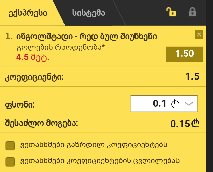Click the stake amount field showing 0.1
This screenshot has width=213, height=172.
tap(164, 103)
